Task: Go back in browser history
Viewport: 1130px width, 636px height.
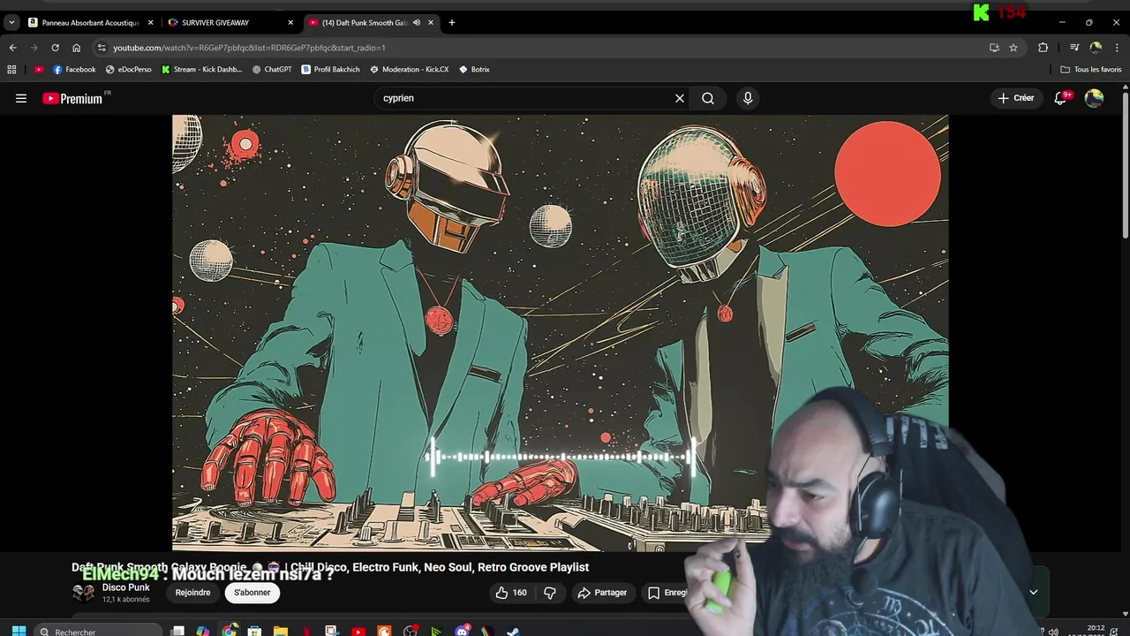Action: [12, 48]
